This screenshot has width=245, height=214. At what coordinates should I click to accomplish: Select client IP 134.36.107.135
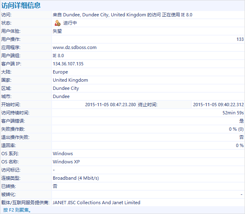coord(68,64)
